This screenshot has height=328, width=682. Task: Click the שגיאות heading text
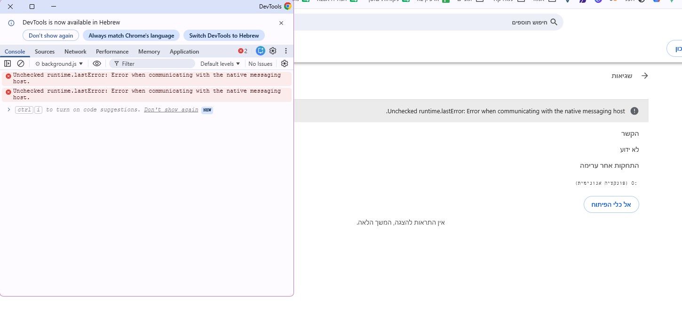[622, 76]
